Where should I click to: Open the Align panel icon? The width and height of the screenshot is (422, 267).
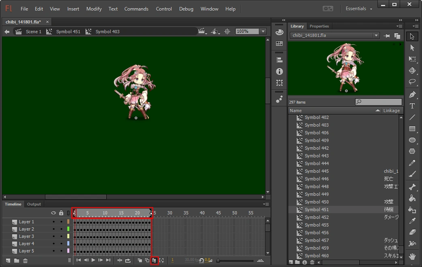click(x=279, y=60)
